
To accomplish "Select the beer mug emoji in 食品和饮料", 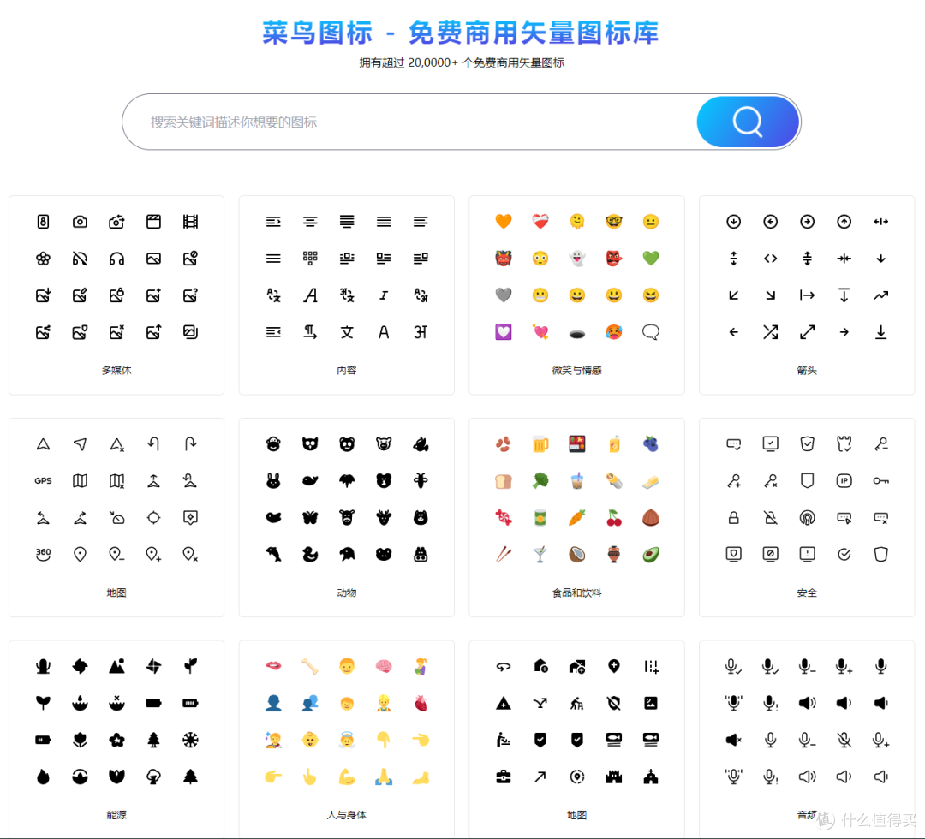I will [x=540, y=443].
